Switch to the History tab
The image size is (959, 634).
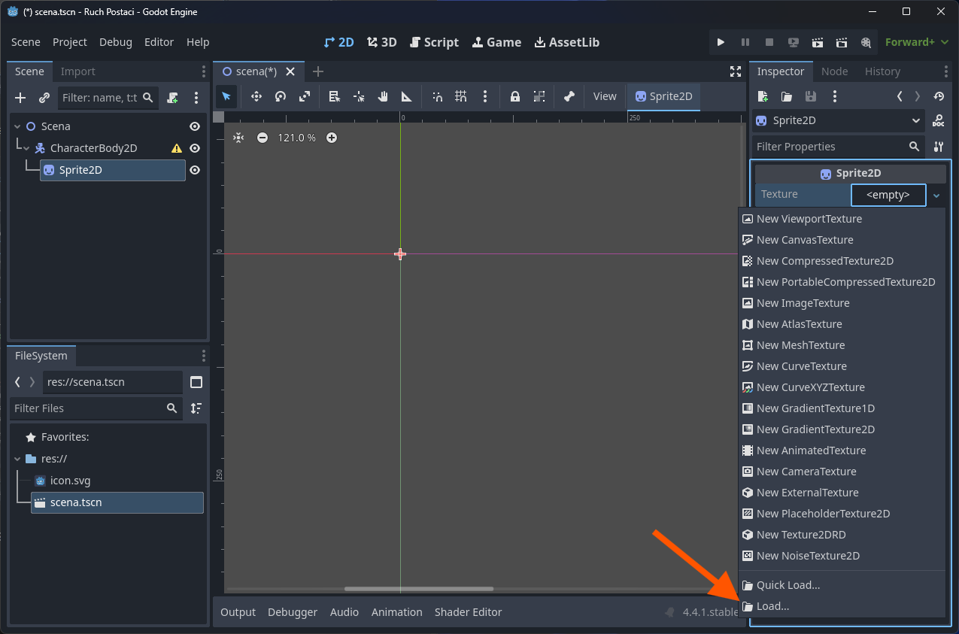(883, 71)
